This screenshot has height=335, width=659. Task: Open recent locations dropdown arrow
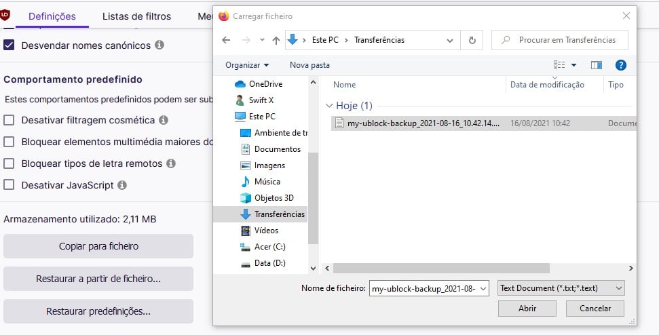[262, 40]
